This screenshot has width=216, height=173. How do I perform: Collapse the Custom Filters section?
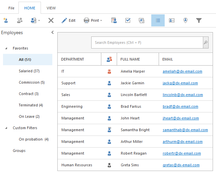click(6, 128)
